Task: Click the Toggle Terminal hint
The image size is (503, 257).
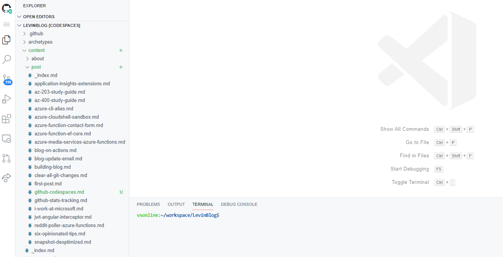Action: coord(410,182)
